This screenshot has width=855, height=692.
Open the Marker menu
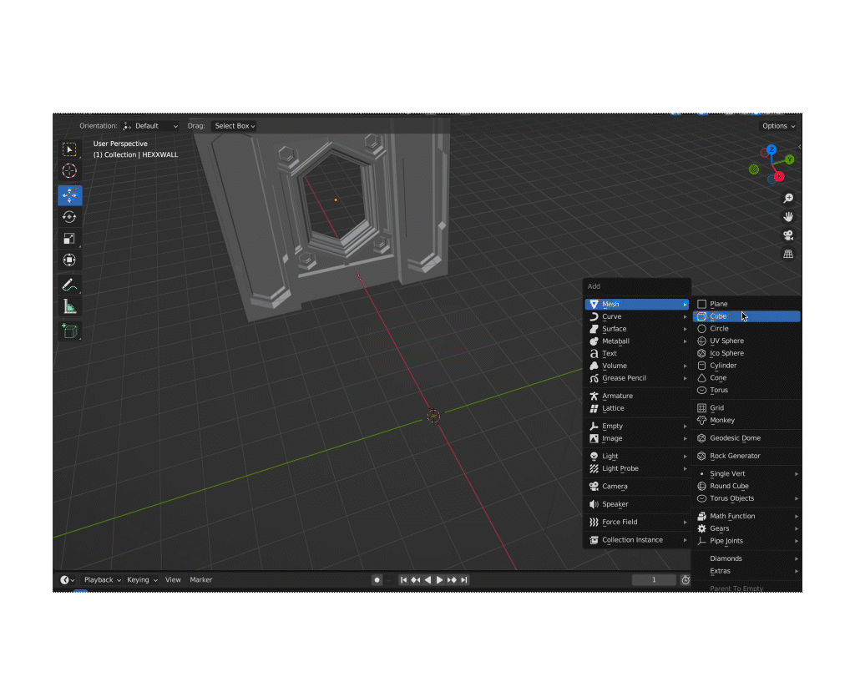tap(200, 579)
